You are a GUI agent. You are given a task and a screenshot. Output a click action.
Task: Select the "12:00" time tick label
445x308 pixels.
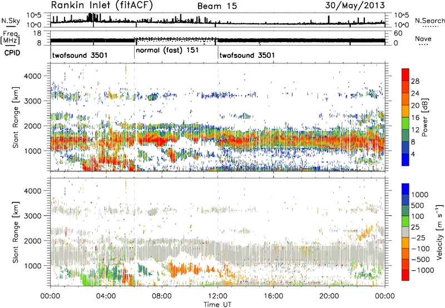[217, 296]
